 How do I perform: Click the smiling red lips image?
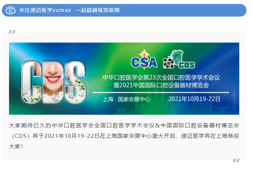pyautogui.click(x=53, y=79)
